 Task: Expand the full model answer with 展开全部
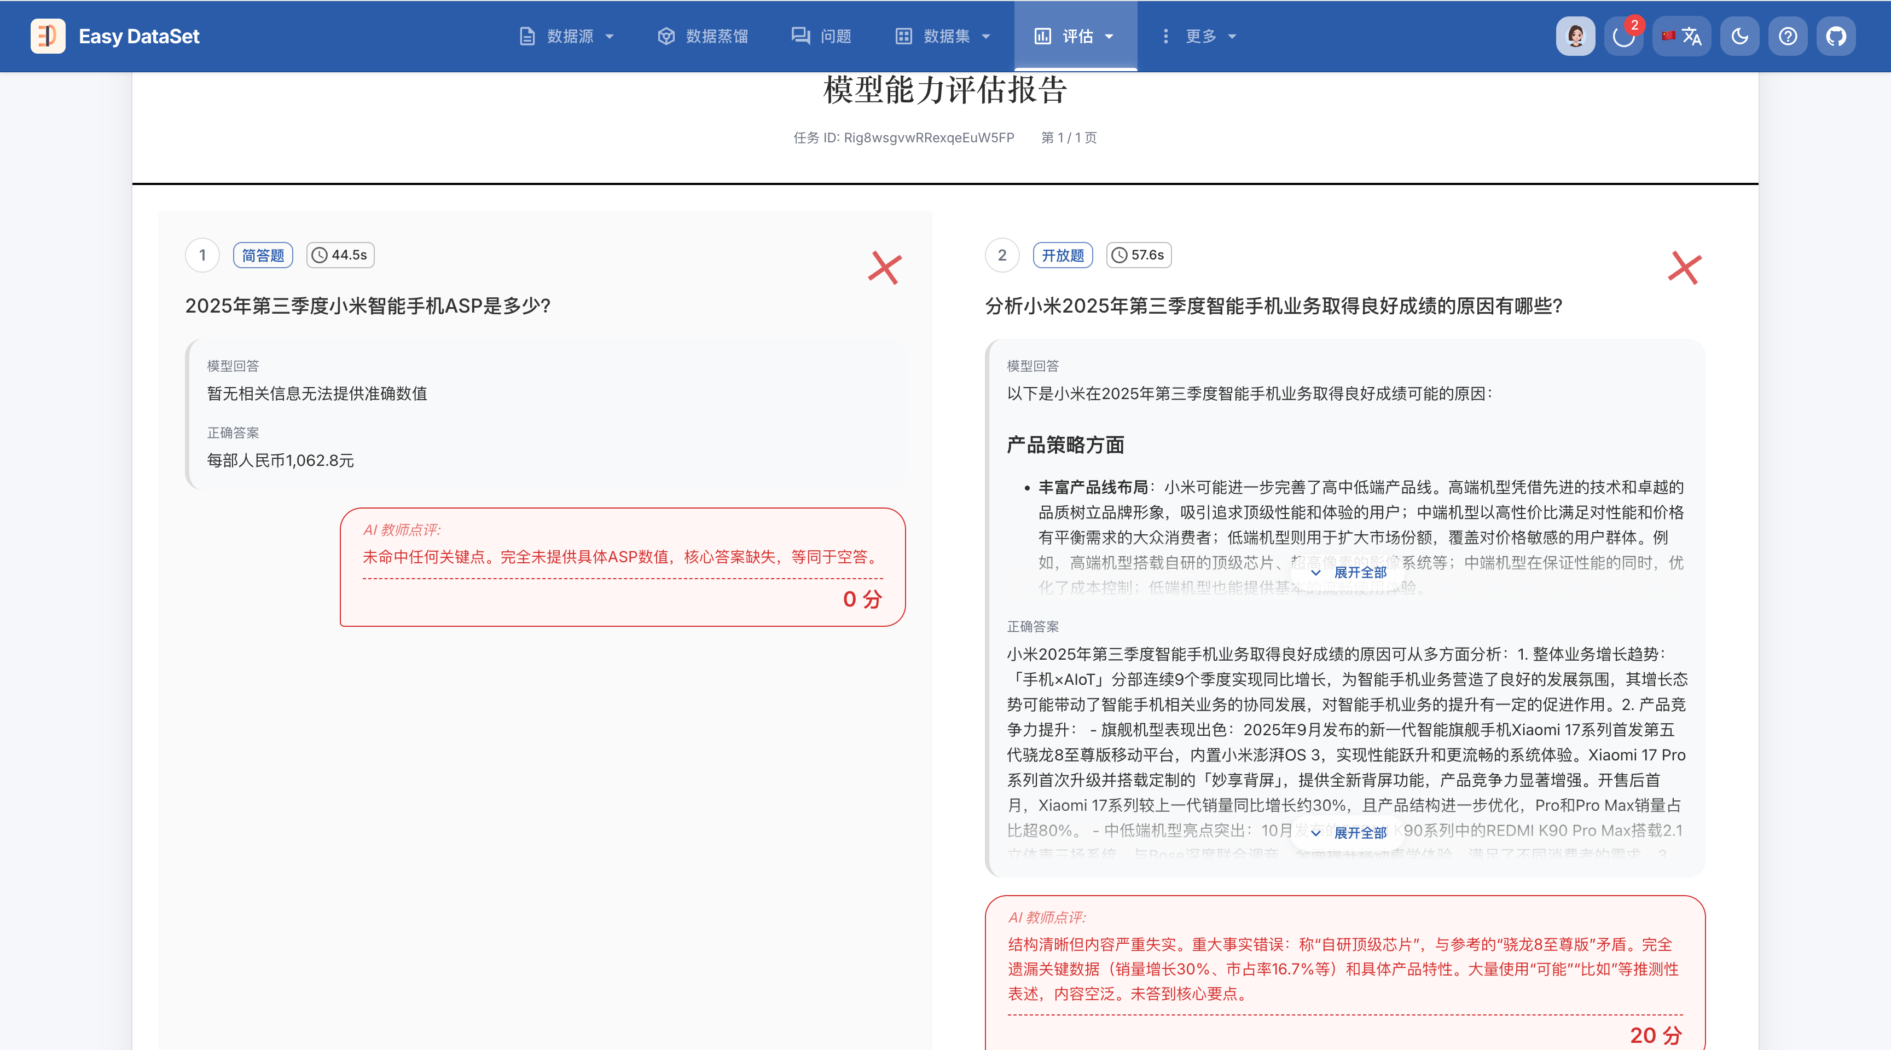point(1349,572)
